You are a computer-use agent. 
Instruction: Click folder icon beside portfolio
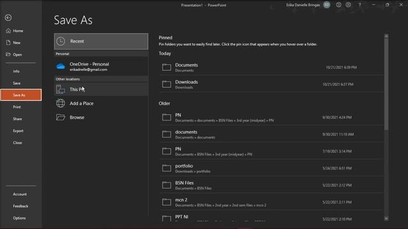[166, 168]
